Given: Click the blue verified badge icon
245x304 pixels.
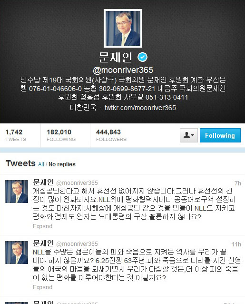Looking at the screenshot, I should (x=142, y=57).
